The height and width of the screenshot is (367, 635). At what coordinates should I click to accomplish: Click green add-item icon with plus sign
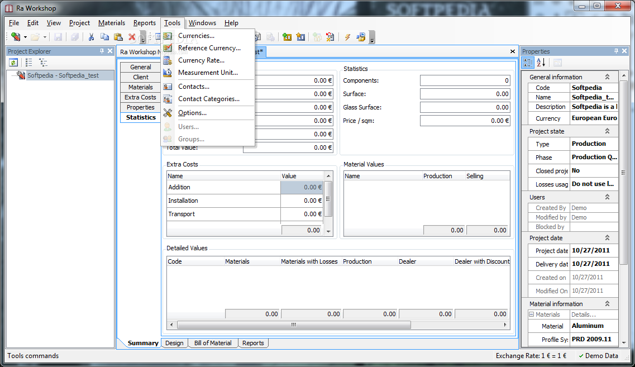(287, 37)
